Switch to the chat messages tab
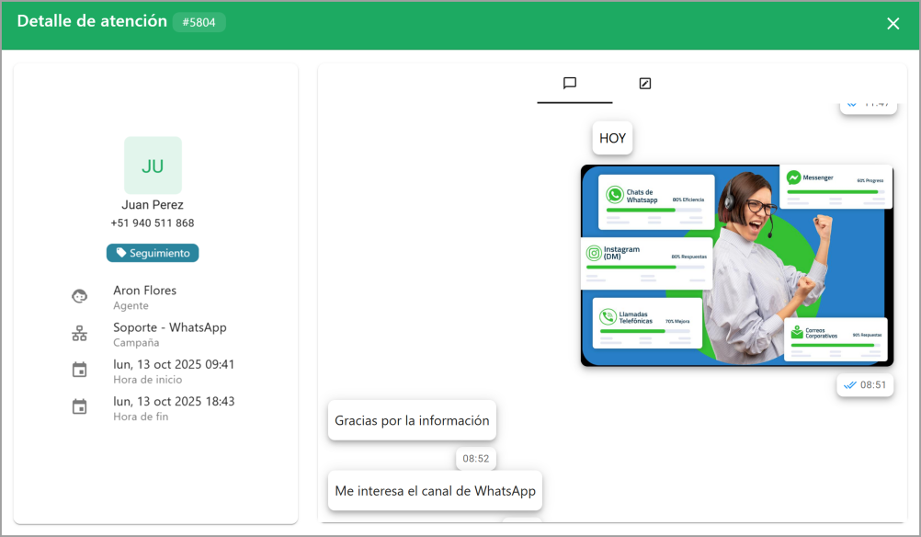This screenshot has height=537, width=921. click(570, 84)
